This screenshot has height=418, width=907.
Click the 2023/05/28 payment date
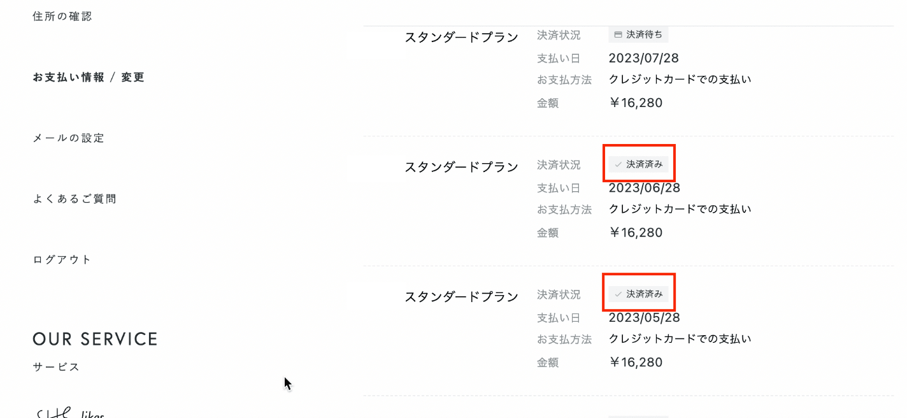644,318
